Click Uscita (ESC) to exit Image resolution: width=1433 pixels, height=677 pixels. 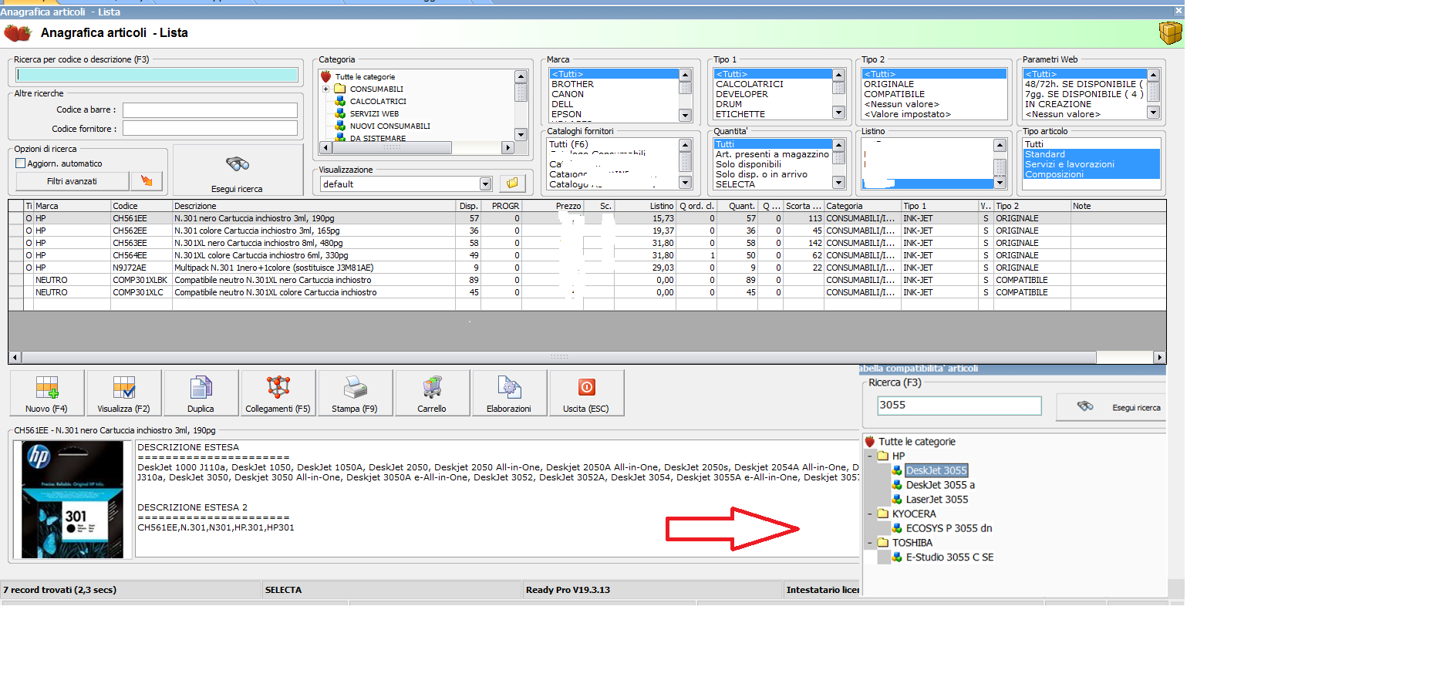(x=587, y=393)
